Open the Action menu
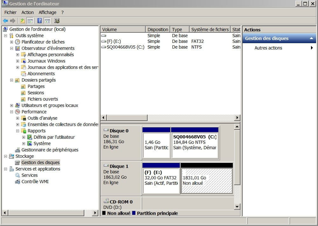 [x=28, y=13]
